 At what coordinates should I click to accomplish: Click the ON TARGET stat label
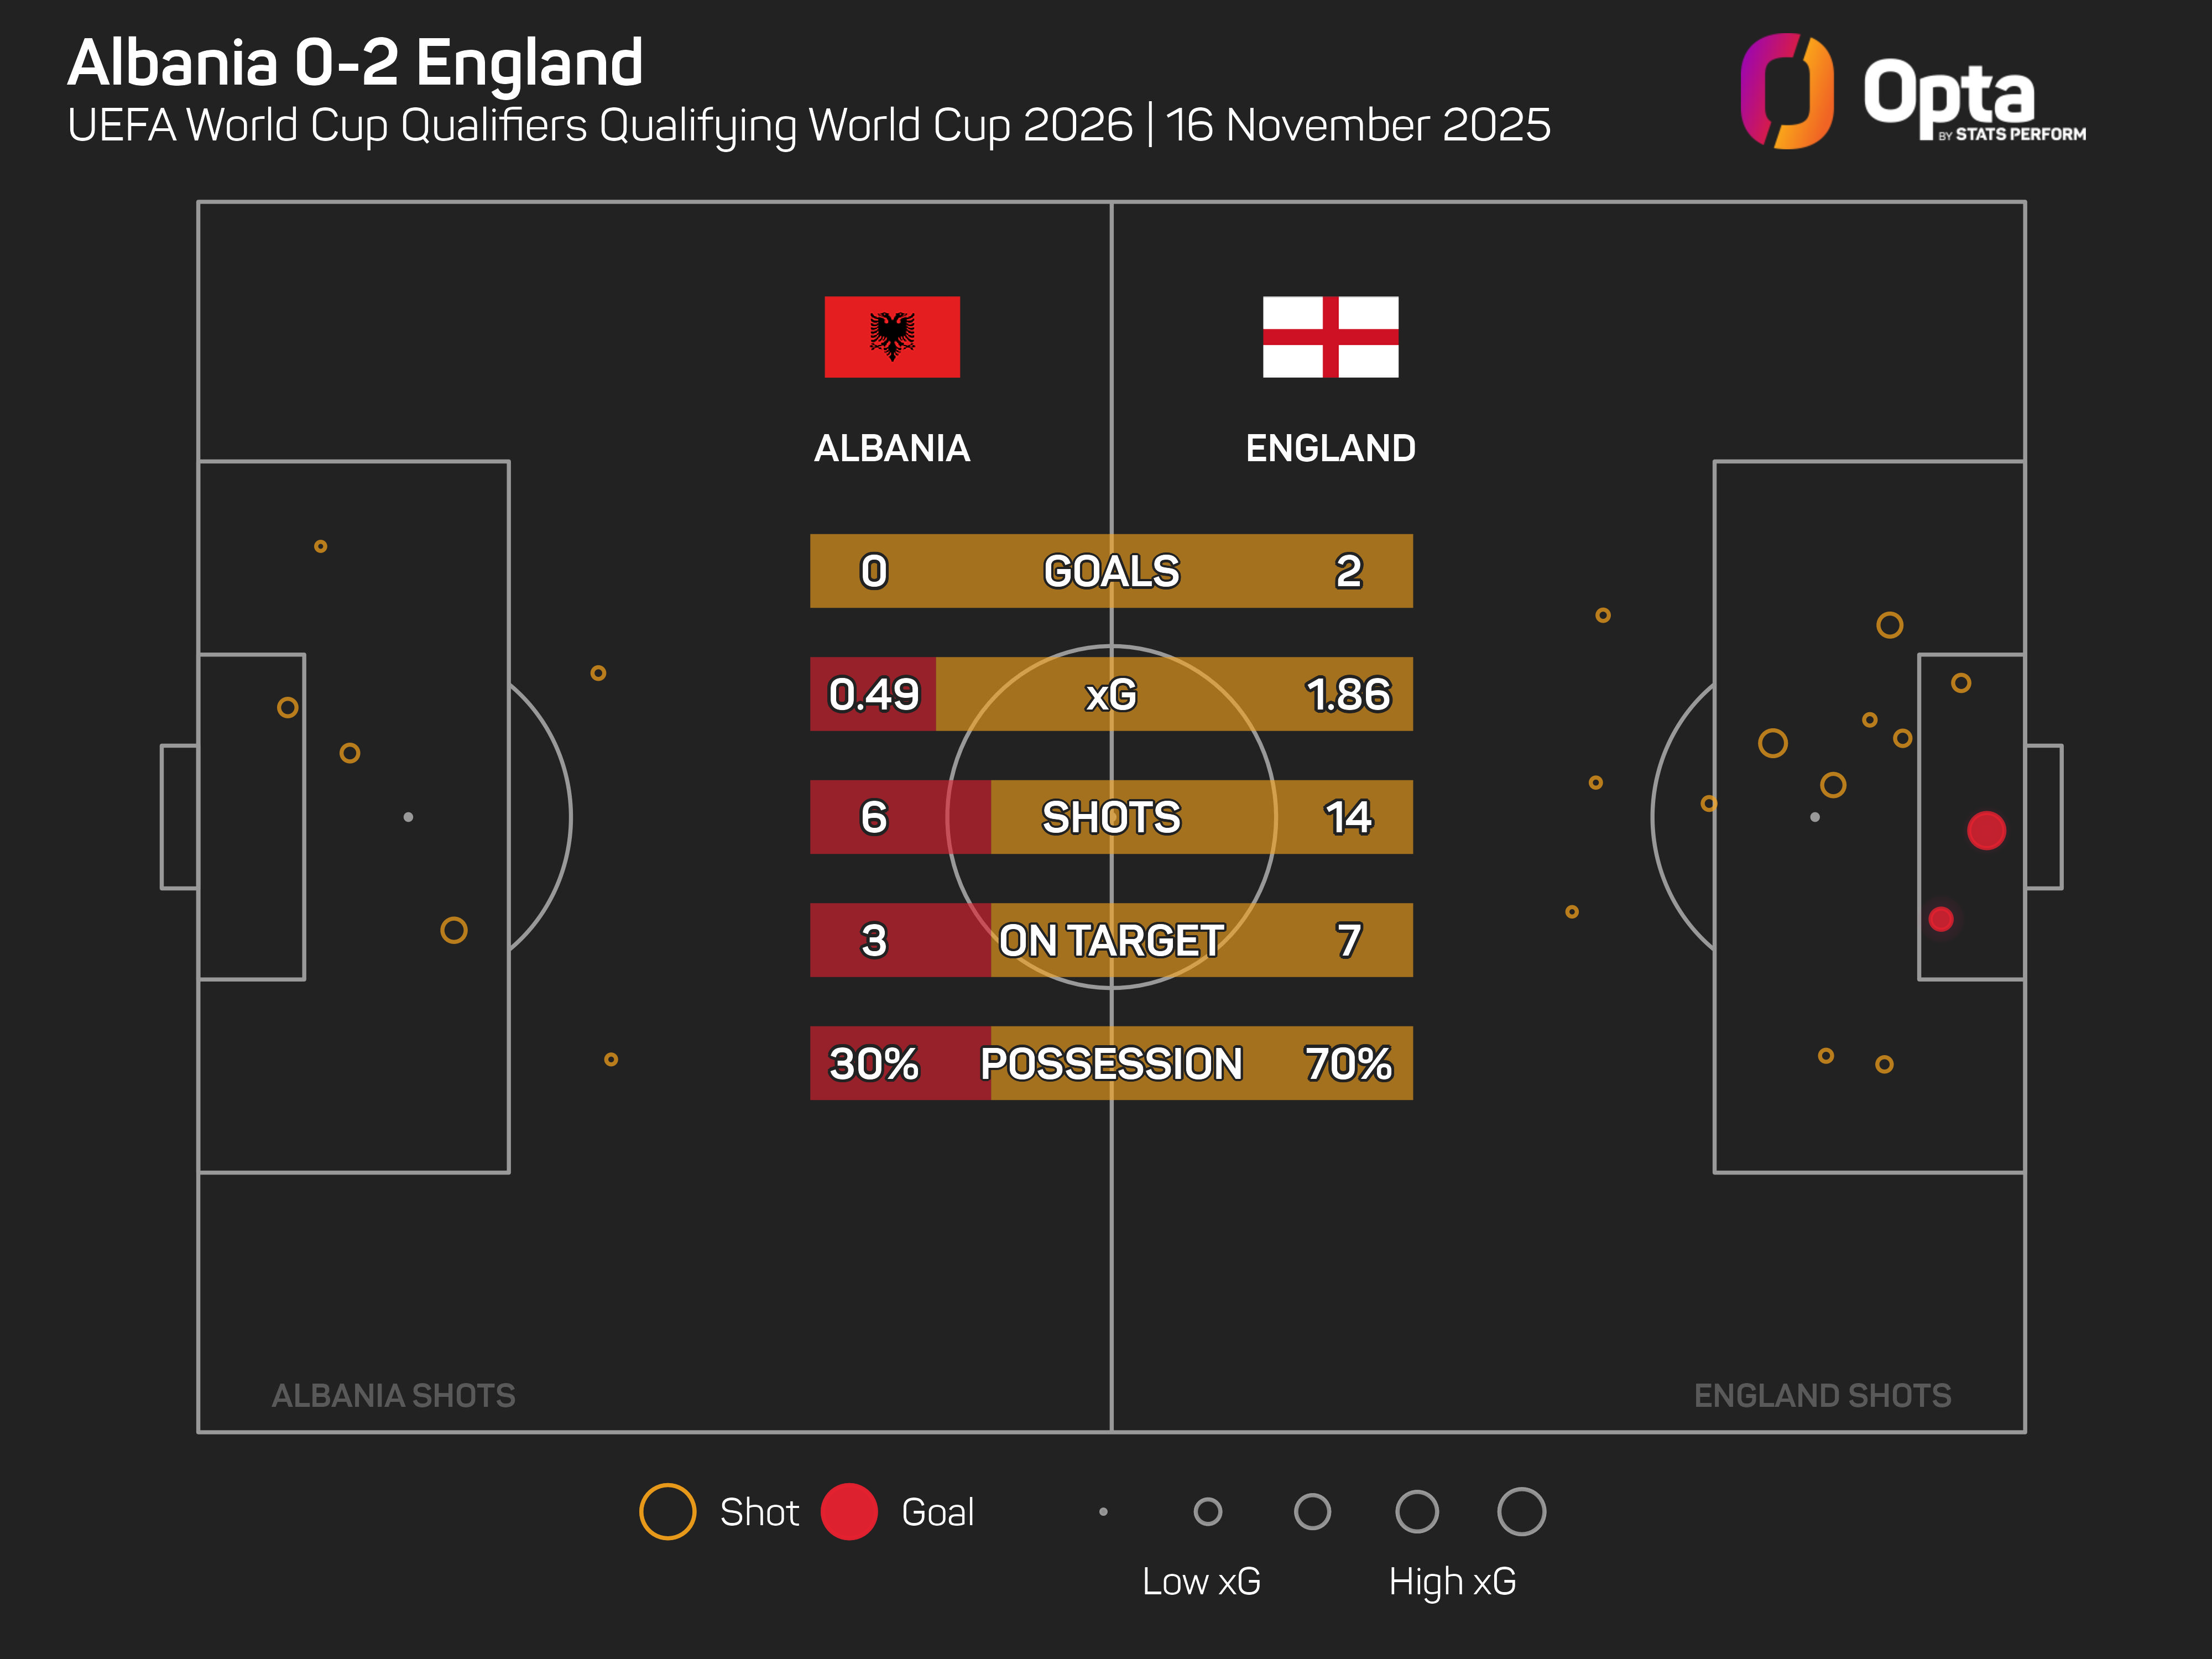click(1111, 940)
